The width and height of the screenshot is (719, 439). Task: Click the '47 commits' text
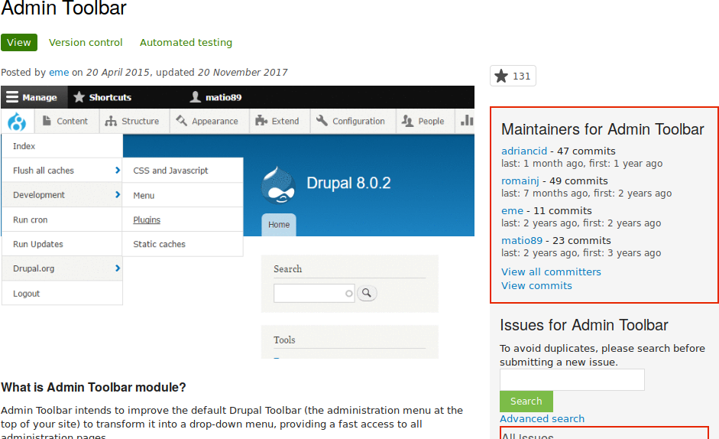tap(586, 151)
